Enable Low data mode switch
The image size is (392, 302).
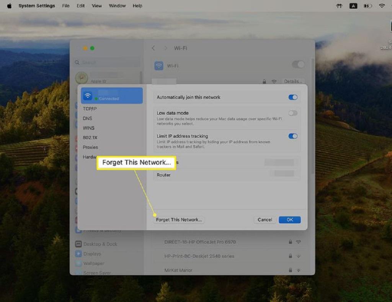[293, 113]
